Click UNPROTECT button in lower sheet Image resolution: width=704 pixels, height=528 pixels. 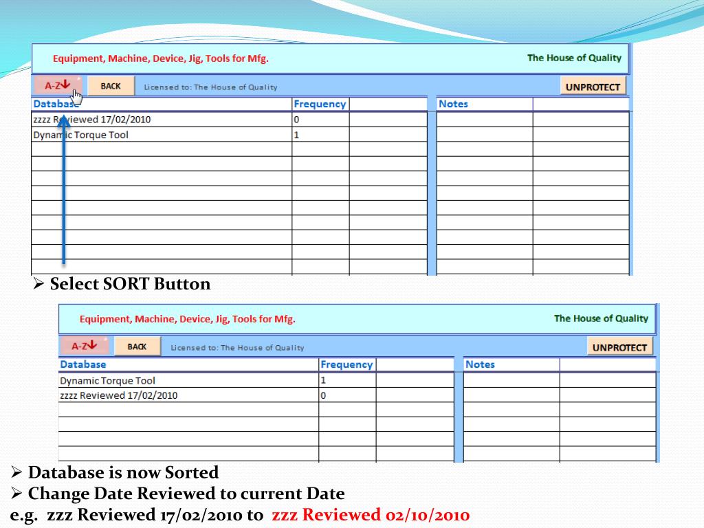click(x=619, y=347)
